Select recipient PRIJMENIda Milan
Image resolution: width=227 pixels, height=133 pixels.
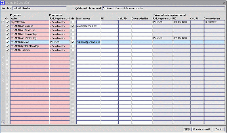pyautogui.click(x=30, y=42)
